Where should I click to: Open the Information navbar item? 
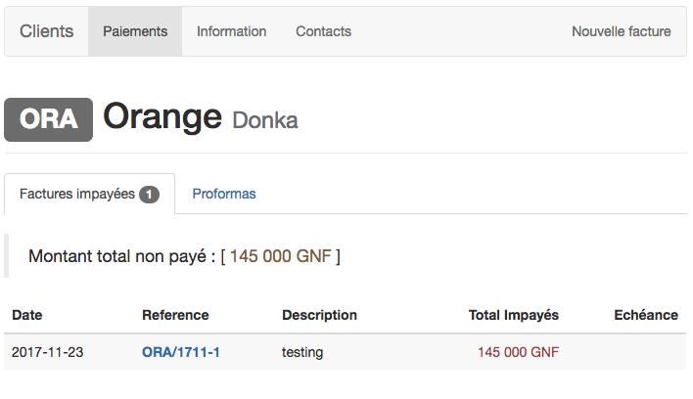click(x=232, y=31)
